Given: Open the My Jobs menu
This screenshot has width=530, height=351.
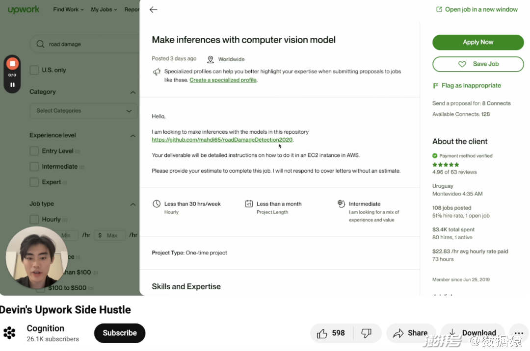Looking at the screenshot, I should [x=104, y=9].
